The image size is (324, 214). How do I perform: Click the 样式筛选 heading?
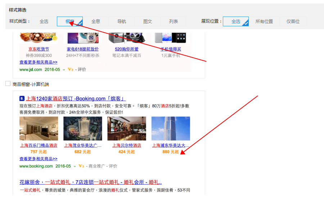[18, 10]
